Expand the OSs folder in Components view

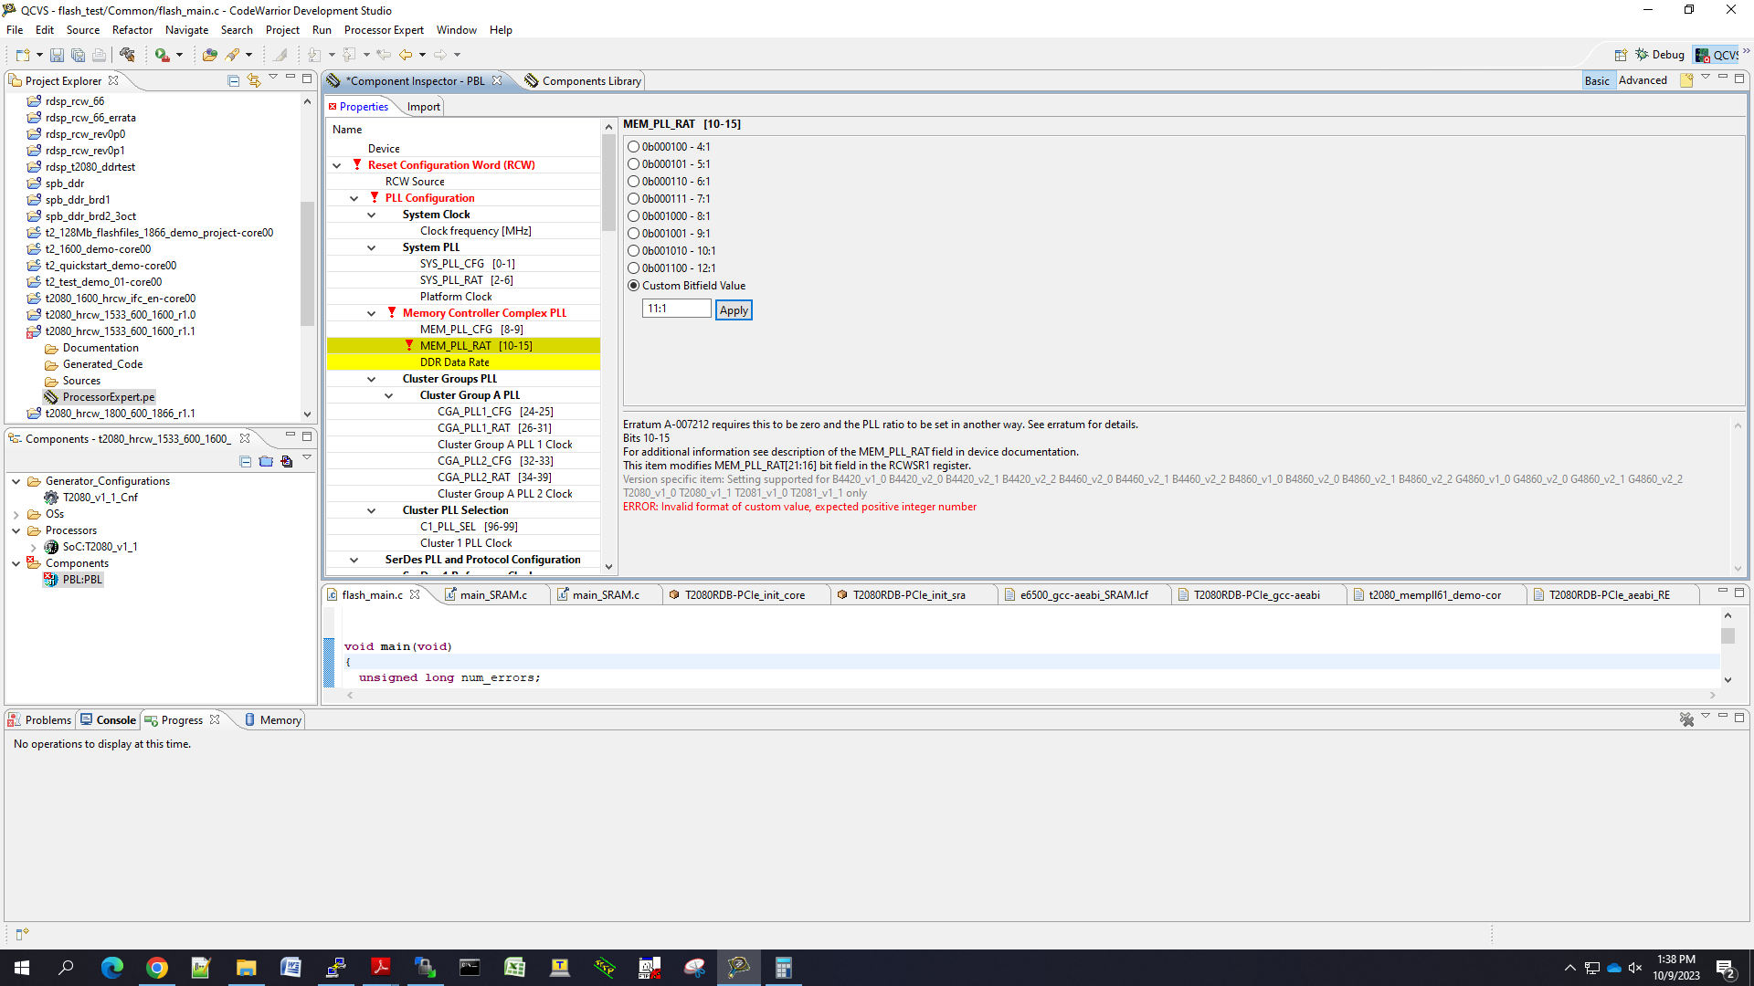pos(16,514)
